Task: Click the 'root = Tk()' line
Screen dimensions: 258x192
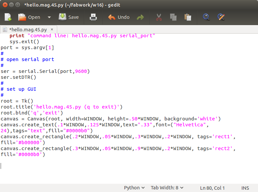Action: (17, 101)
